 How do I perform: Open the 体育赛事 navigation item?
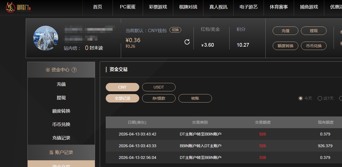[x=279, y=8]
